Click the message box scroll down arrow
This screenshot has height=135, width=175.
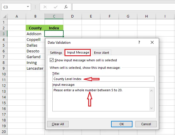152,108
